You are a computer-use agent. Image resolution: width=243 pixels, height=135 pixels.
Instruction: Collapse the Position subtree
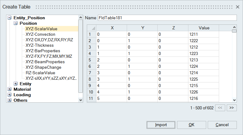click(16, 24)
